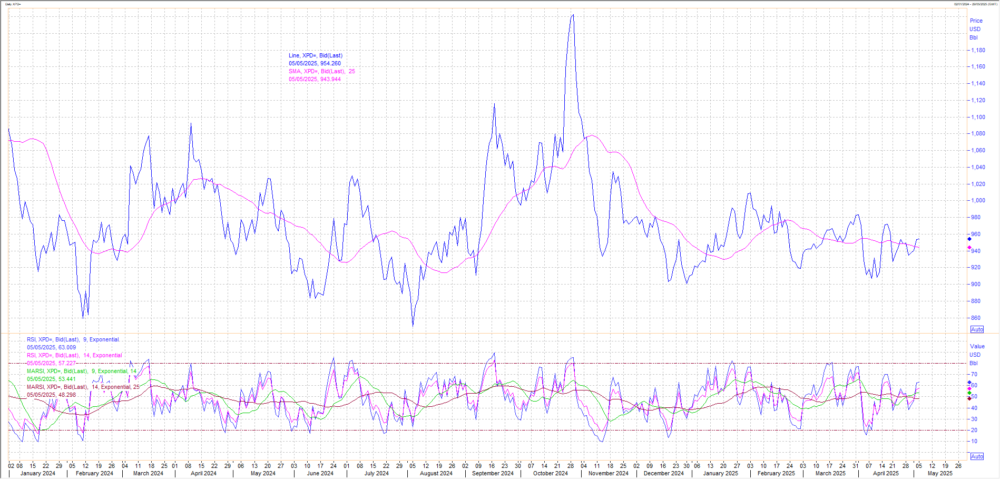Click the '05/05/2025, 53.441' MARSI value
Screen dimensions: 1000x479
52,379
